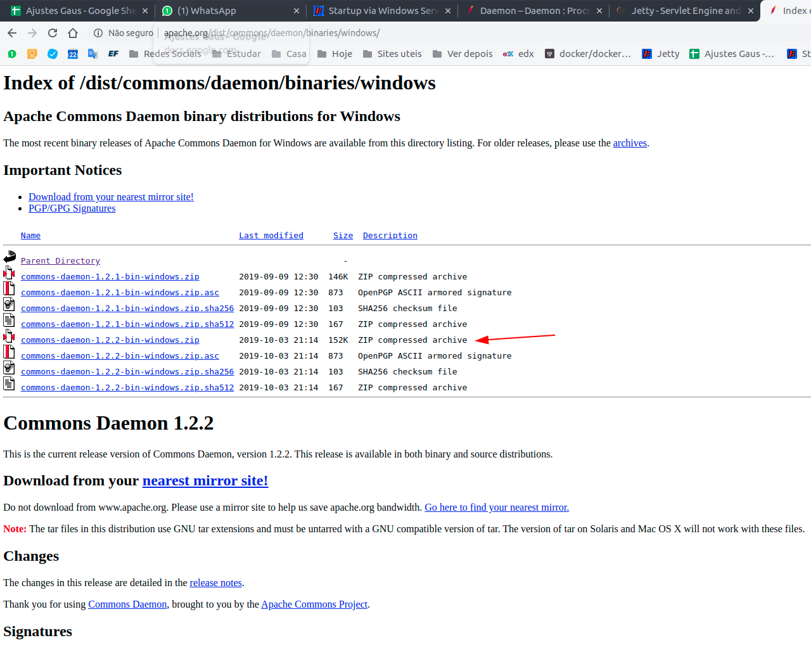Open the Jetty bookmark
This screenshot has height=652, width=811.
660,54
